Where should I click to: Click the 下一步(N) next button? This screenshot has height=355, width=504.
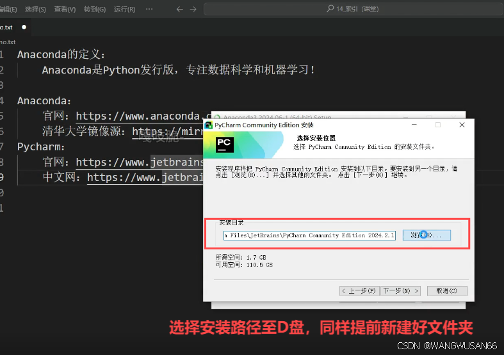coord(400,291)
